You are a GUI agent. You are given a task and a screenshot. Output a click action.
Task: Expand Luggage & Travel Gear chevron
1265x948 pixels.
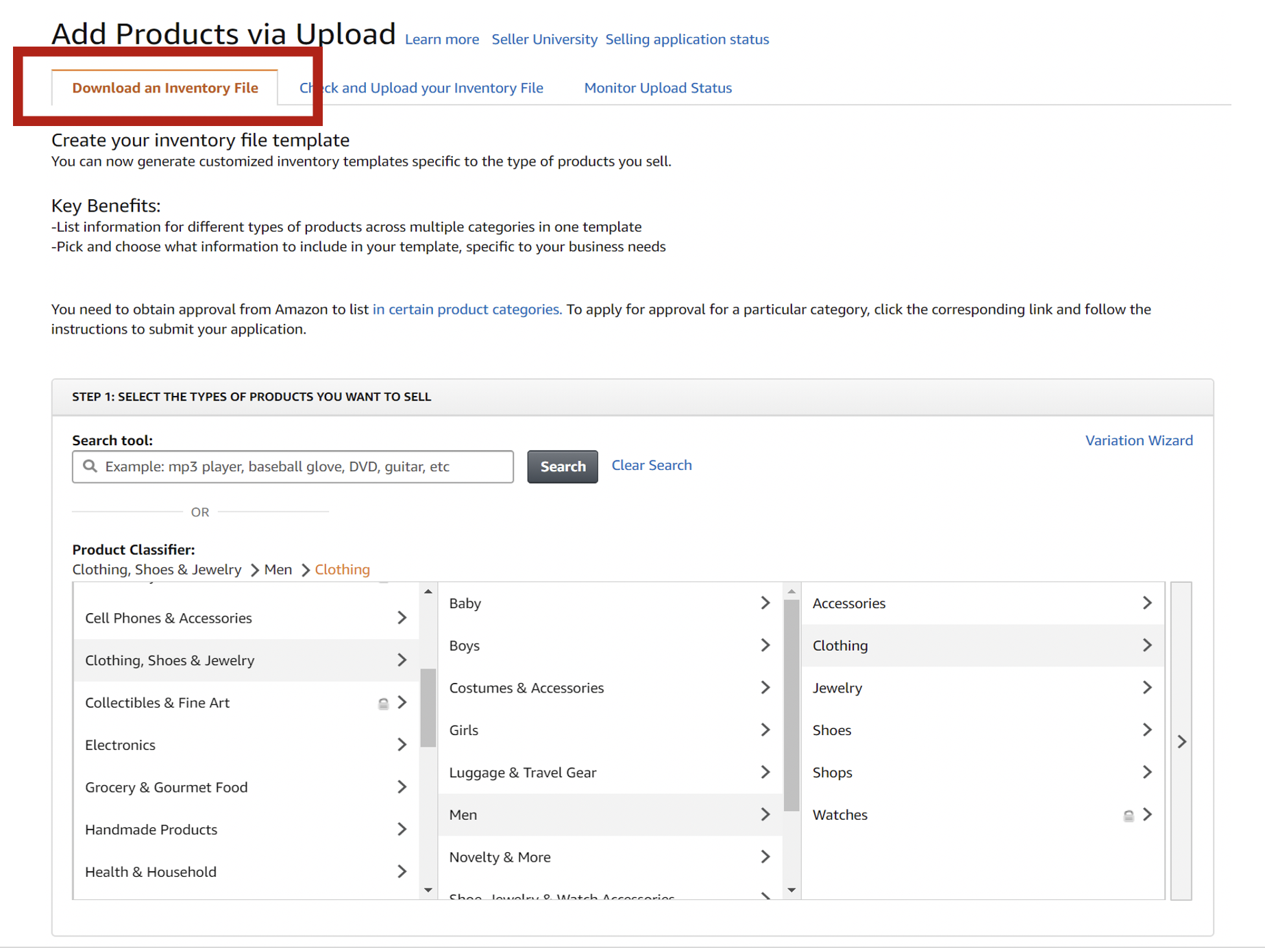765,773
